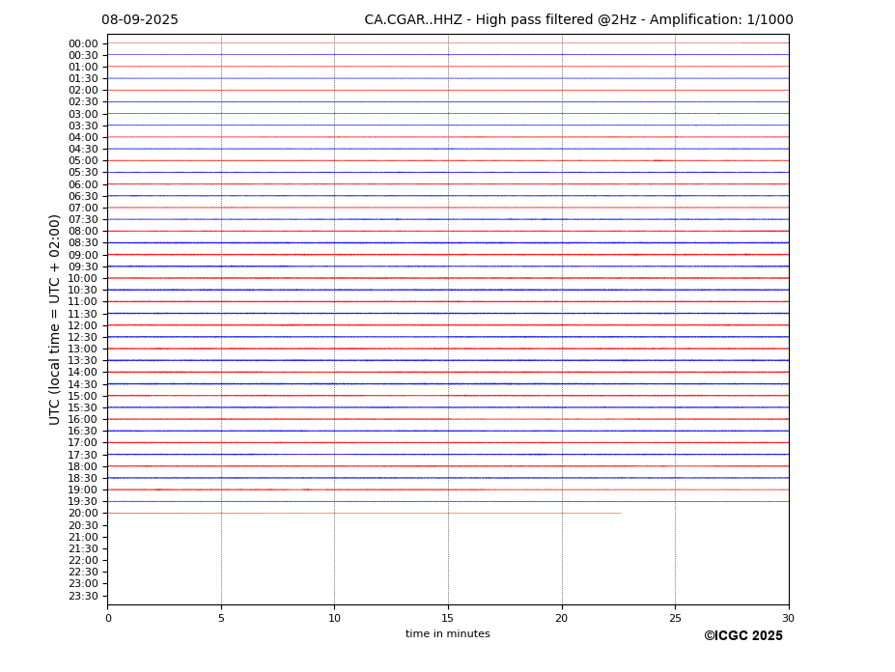Click the 10:30 time row label
The width and height of the screenshot is (895, 672).
tap(83, 290)
